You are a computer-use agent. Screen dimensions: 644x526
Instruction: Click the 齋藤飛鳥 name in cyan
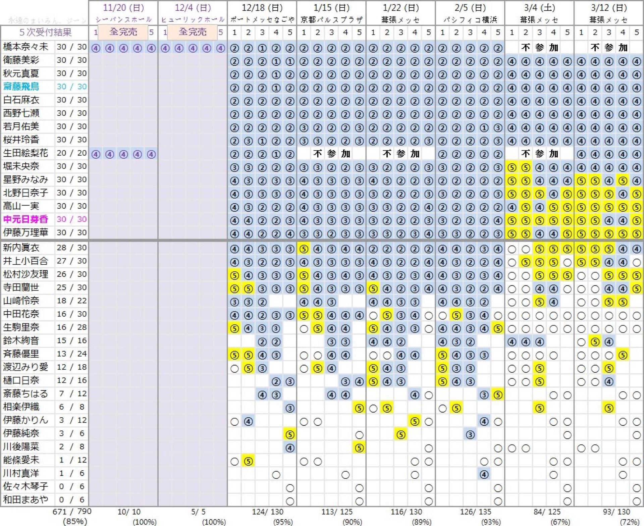tap(21, 87)
